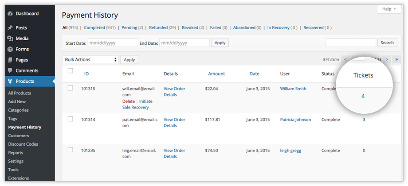Click the Forms icon in sidebar
This screenshot has height=186, width=408.
10,49
